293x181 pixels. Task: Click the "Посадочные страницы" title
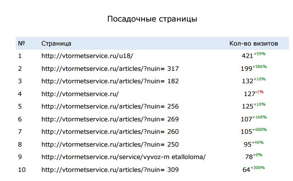152,19
